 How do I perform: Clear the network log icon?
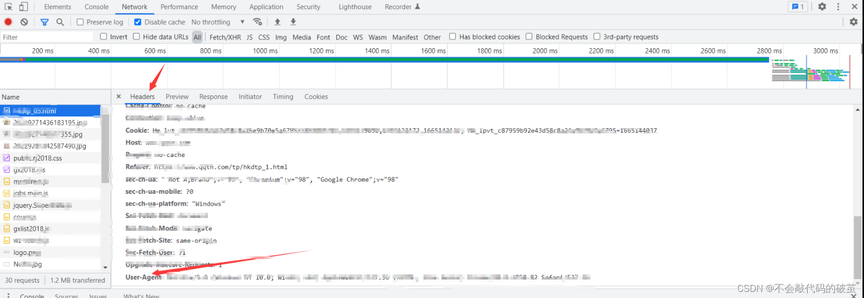(x=24, y=22)
